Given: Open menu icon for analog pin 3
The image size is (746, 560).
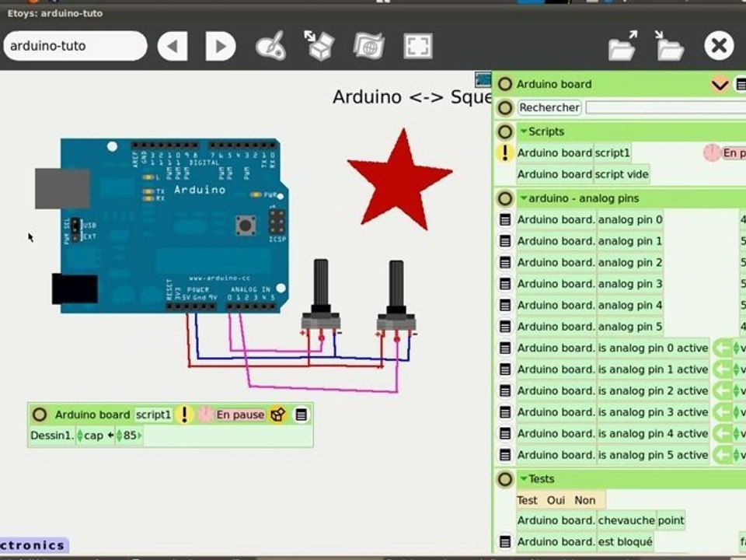Looking at the screenshot, I should (505, 284).
